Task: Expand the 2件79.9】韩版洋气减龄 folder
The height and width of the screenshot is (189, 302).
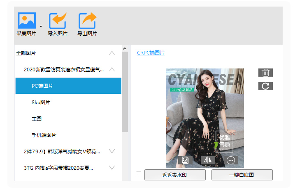Action: 112,151
